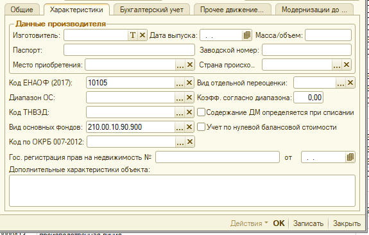Screen dimensions: 369x235
Task: Open selection for Код ЕНАОФ (2017)
Action: 180,83
